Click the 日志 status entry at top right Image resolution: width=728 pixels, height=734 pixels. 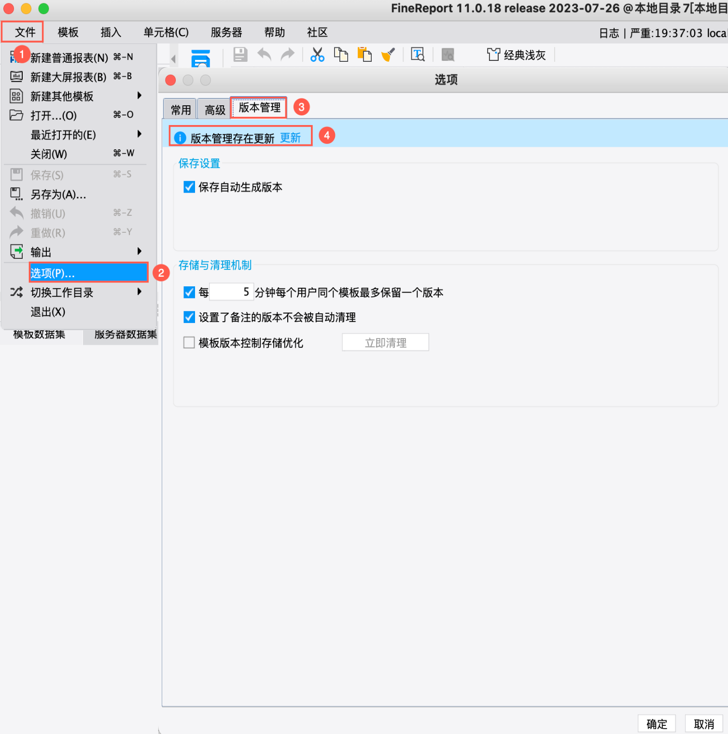[609, 33]
